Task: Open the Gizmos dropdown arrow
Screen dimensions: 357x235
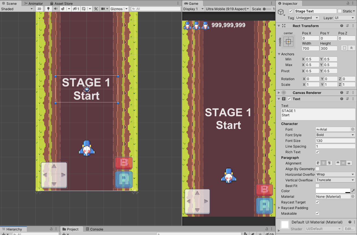Action: (126, 9)
